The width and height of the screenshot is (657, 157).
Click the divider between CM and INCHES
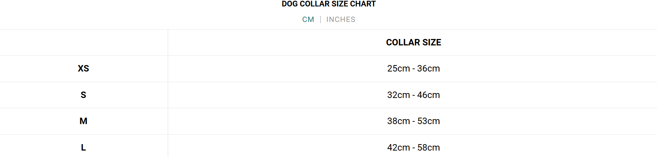[320, 20]
